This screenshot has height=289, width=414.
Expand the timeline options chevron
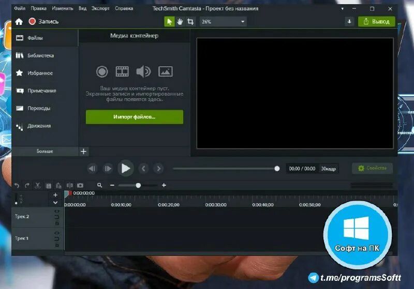coord(55,203)
